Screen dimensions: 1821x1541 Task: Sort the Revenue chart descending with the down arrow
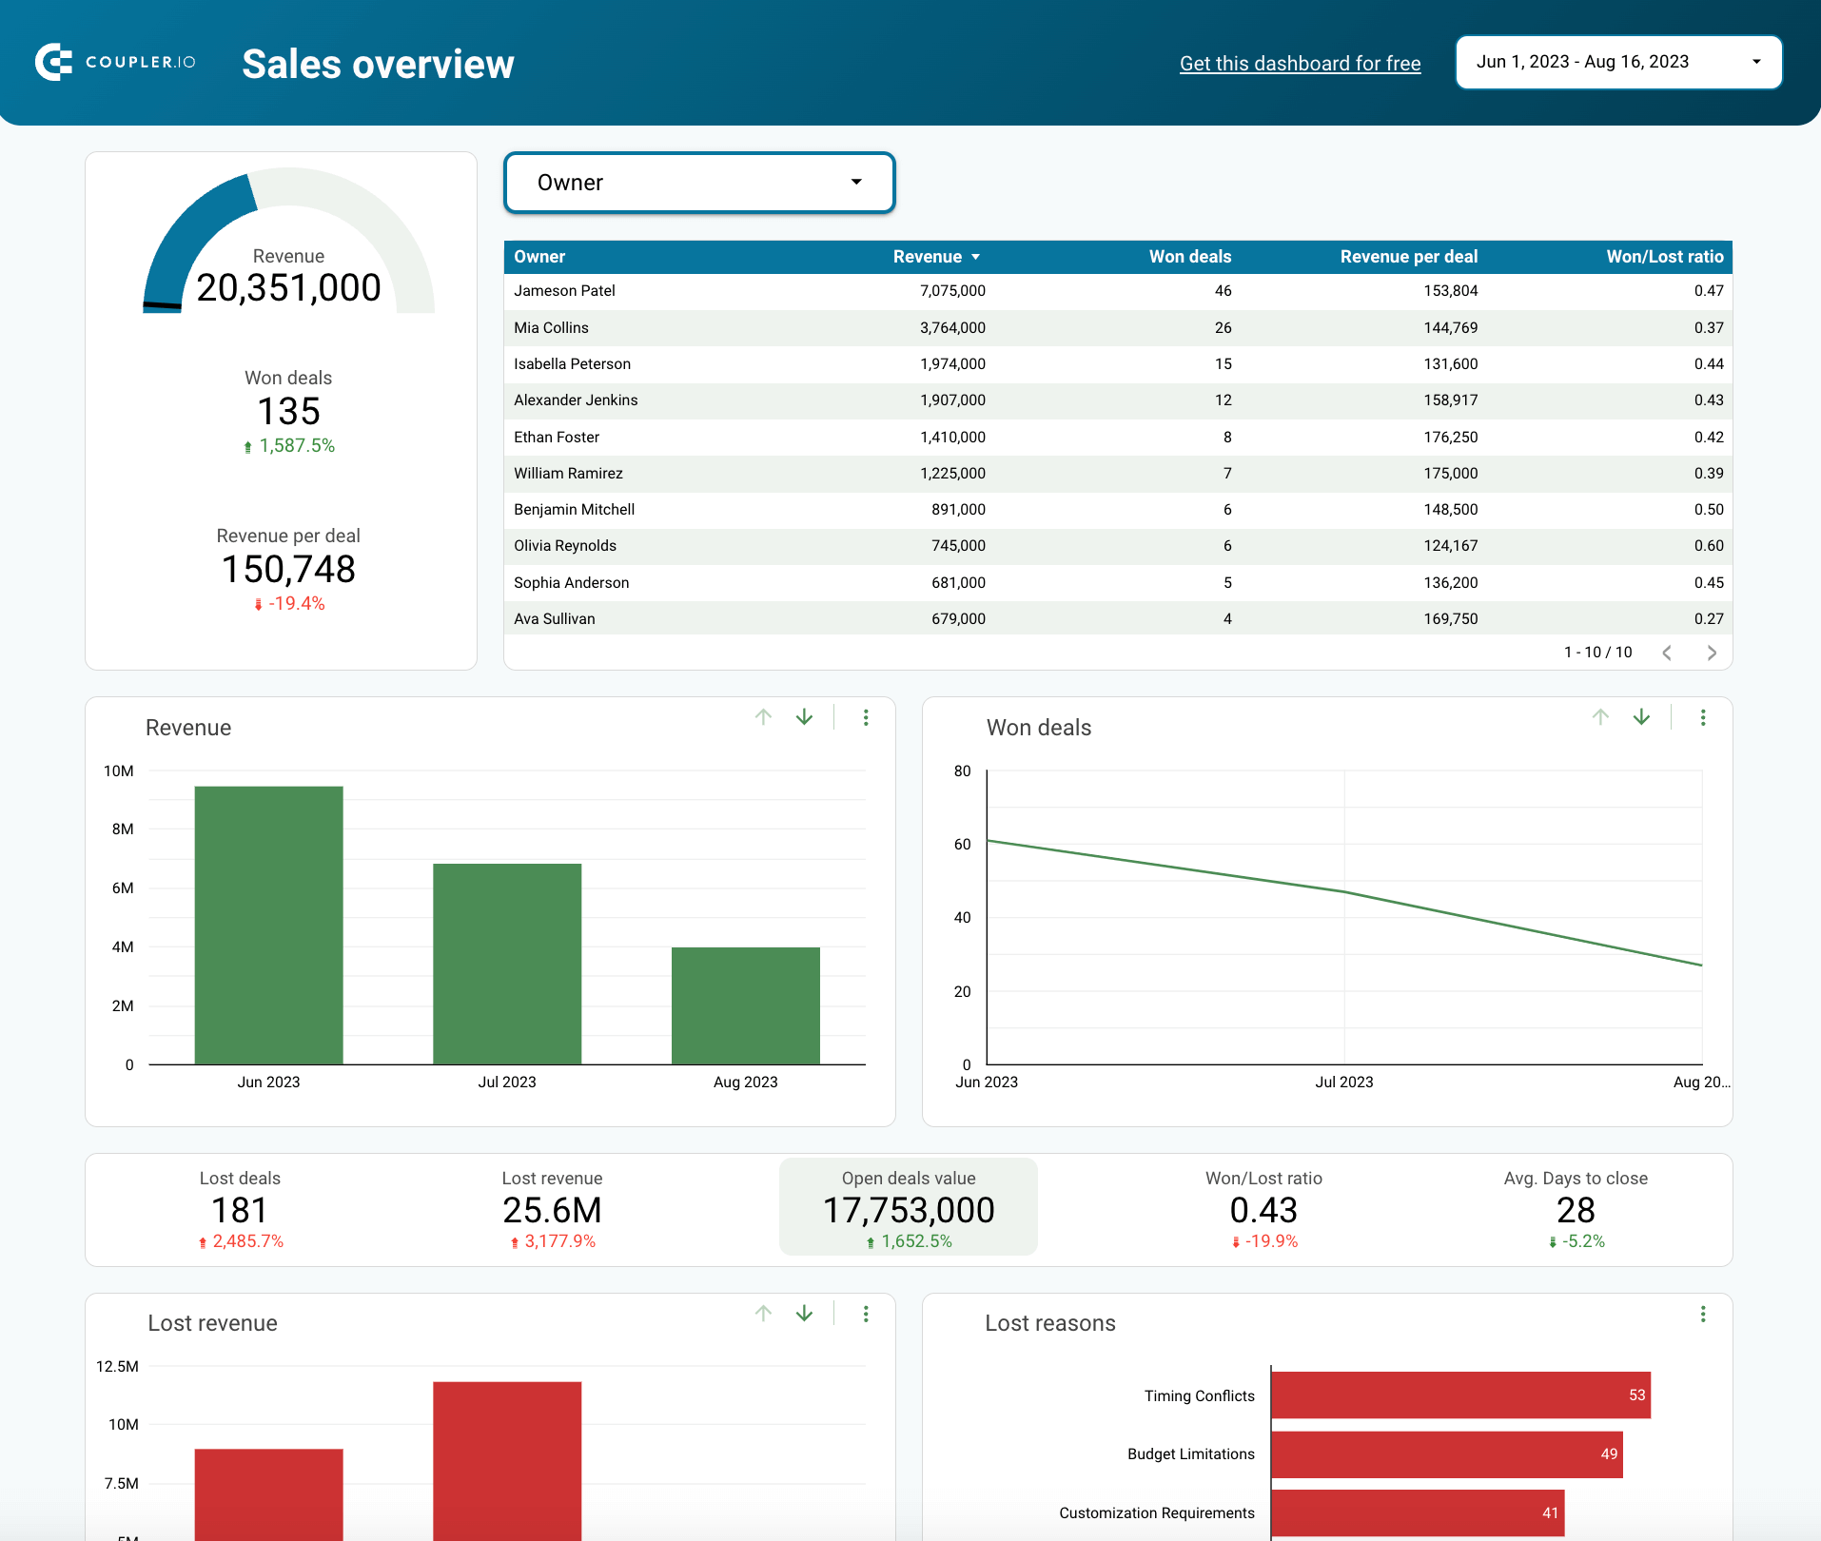[x=804, y=717]
